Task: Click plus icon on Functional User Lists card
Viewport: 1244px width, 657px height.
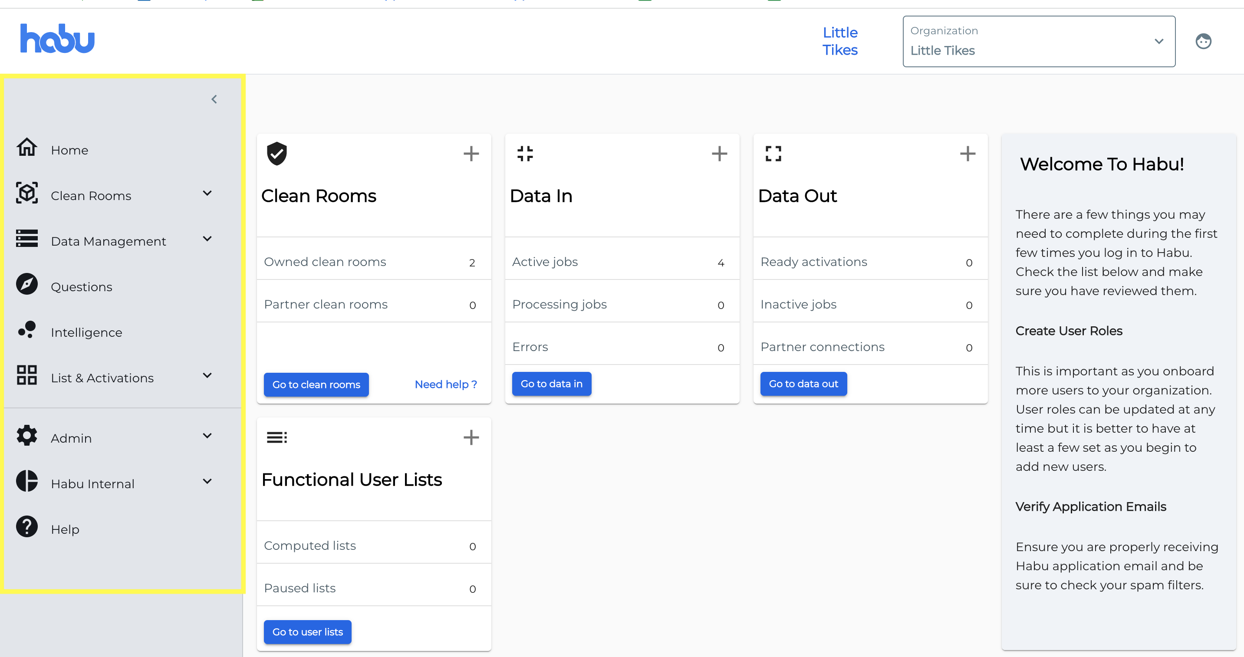Action: pyautogui.click(x=471, y=438)
